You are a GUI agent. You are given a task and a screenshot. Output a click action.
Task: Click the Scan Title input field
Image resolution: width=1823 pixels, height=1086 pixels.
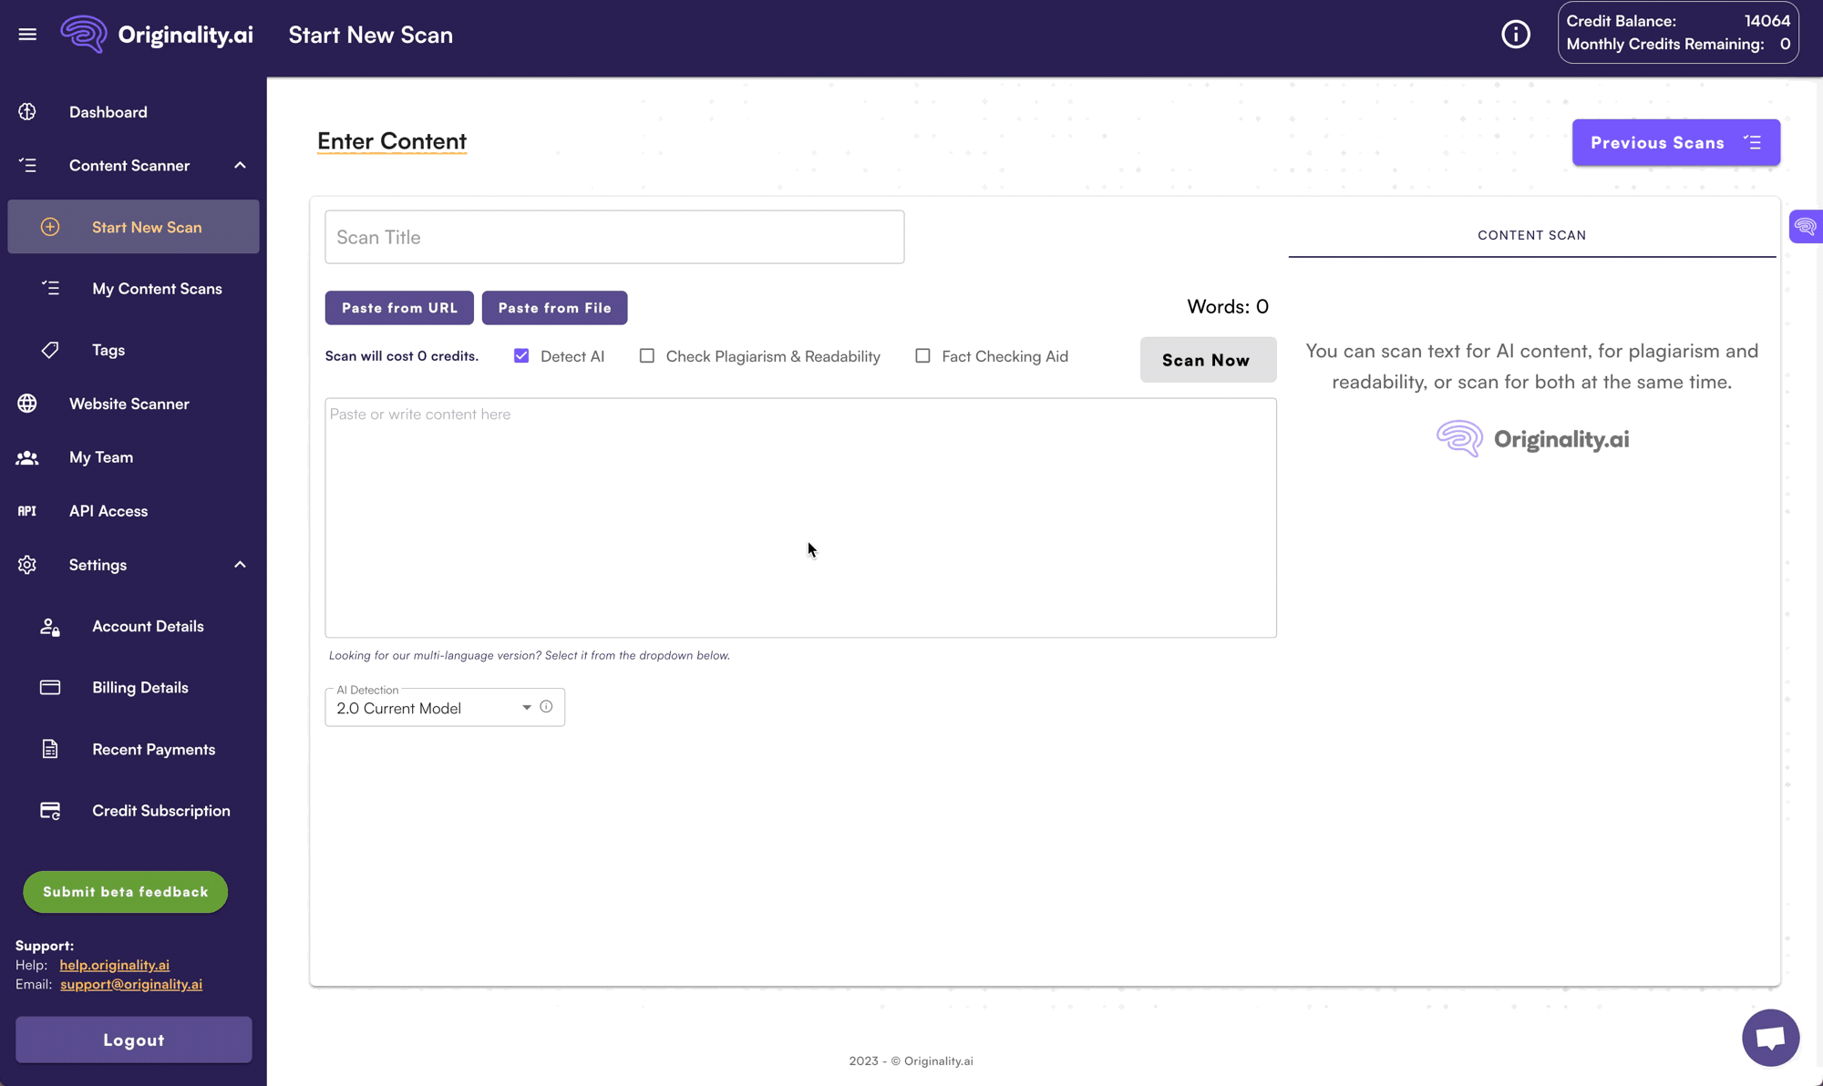click(614, 237)
